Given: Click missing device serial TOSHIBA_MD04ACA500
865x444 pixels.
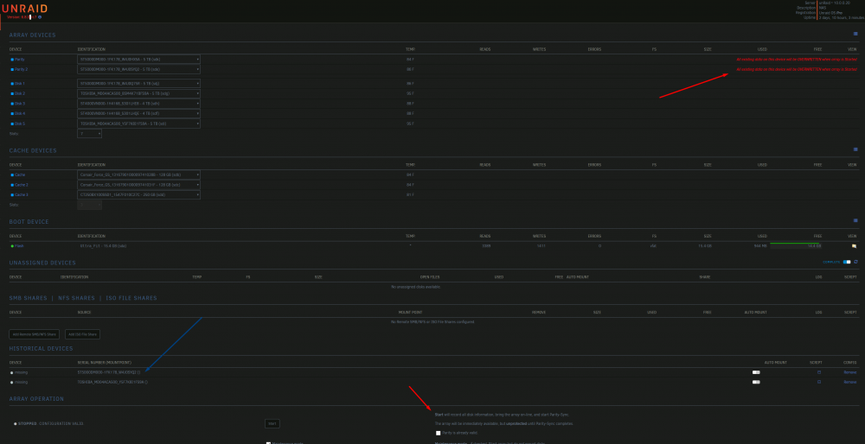Looking at the screenshot, I should (112, 382).
